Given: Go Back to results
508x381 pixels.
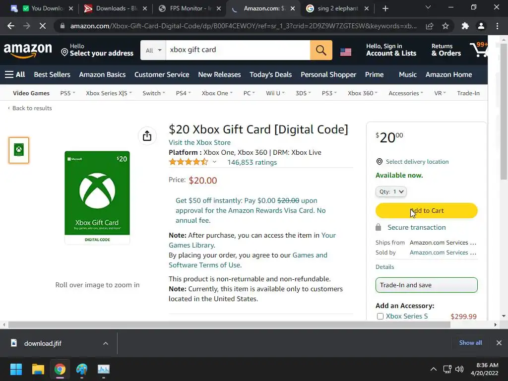Looking at the screenshot, I should [x=29, y=108].
